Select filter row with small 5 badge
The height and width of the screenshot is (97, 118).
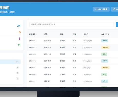coord(10,67)
